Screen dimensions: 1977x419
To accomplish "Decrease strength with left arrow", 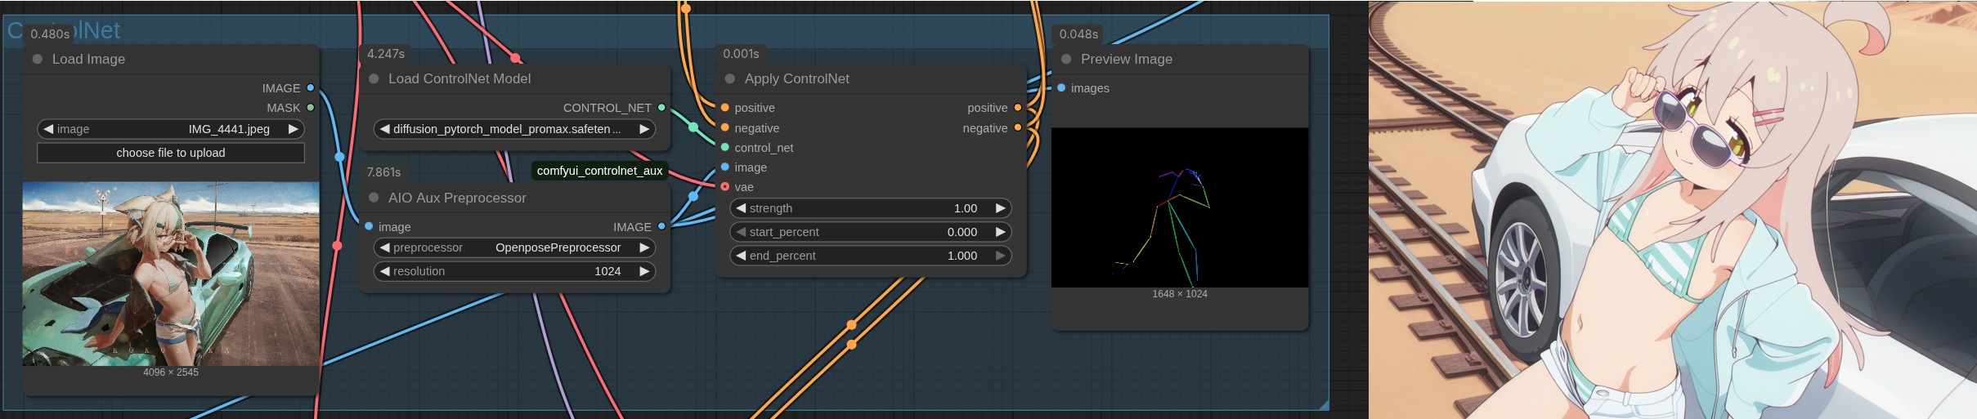I will tap(741, 208).
